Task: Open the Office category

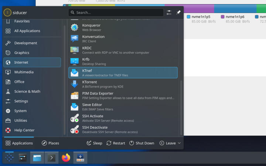Action: click(x=32, y=82)
